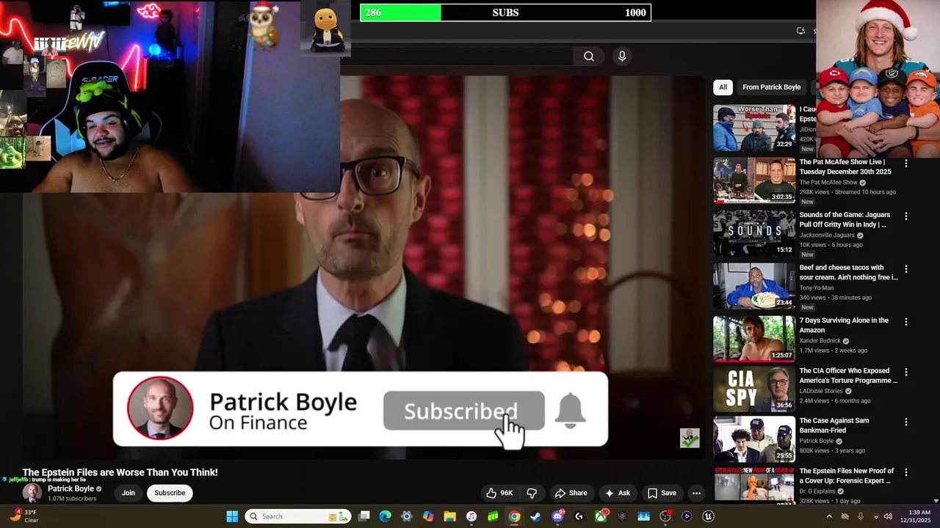Open options for Epstein Files New Proof video
Screen dimensions: 940x528
[905, 473]
